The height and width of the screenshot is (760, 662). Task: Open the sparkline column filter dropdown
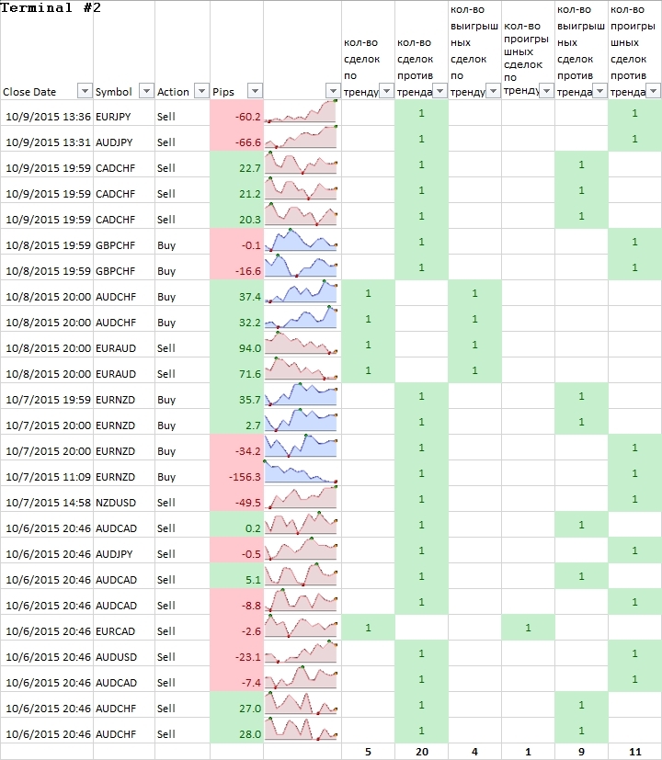[x=333, y=91]
